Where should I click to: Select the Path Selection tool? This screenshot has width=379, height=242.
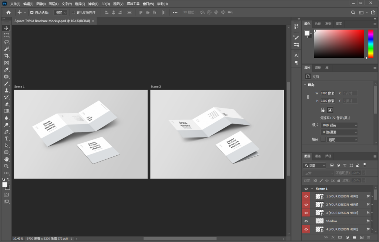(6, 146)
